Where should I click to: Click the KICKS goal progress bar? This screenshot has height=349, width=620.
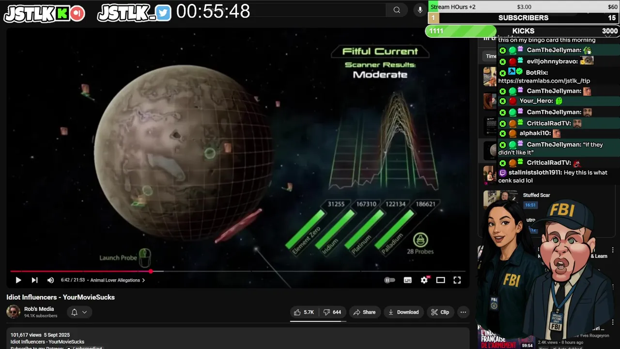[x=522, y=31]
